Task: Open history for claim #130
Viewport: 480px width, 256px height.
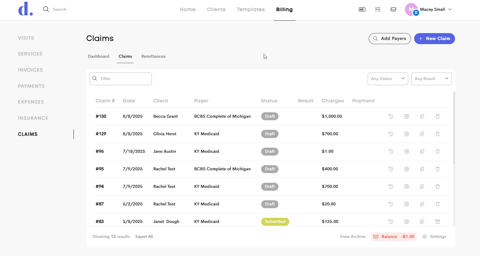Action: [x=391, y=116]
